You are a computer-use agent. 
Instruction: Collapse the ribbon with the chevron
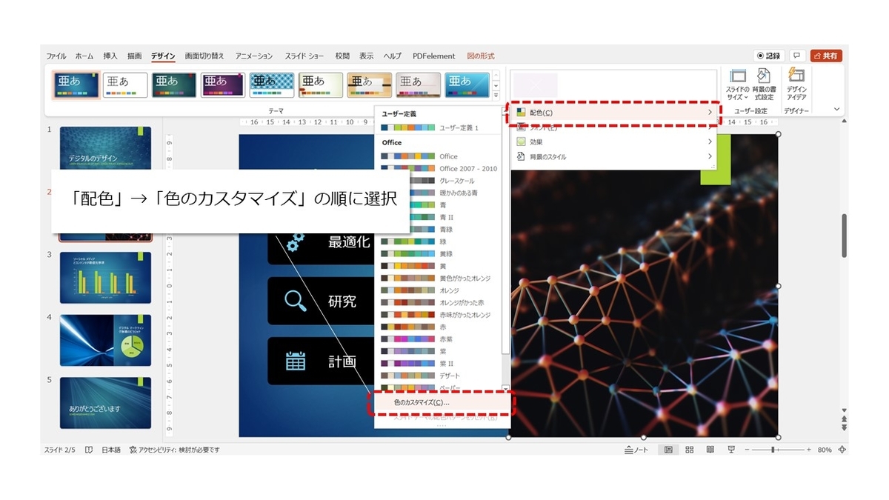click(x=837, y=110)
